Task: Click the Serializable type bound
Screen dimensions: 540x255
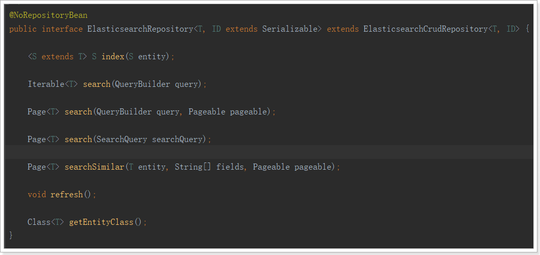Action: point(289,29)
